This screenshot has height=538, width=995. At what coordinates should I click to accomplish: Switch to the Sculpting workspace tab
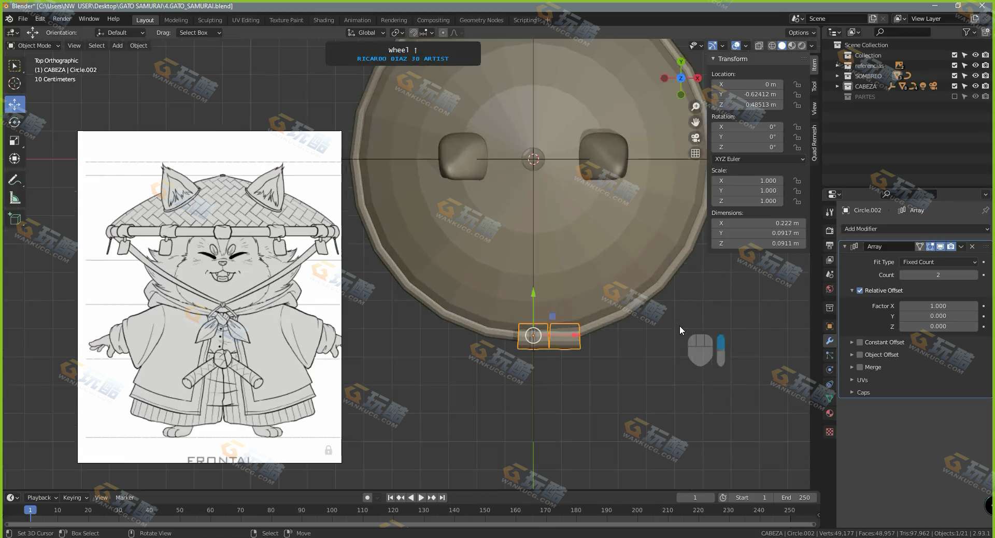(210, 20)
